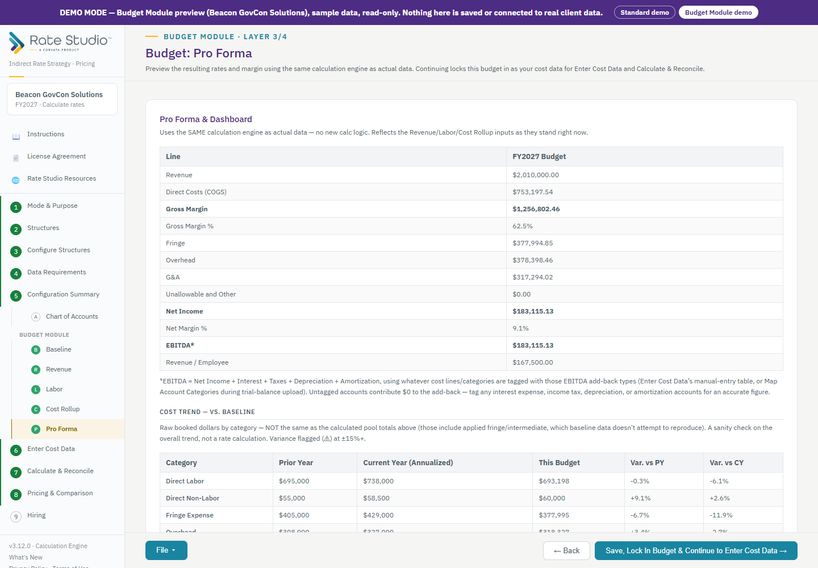Screen dimensions: 818x568
Task: Click the Revenue value $2,010,000.00
Action: tap(536, 175)
